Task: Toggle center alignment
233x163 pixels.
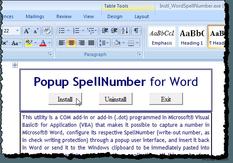Action: point(71,43)
